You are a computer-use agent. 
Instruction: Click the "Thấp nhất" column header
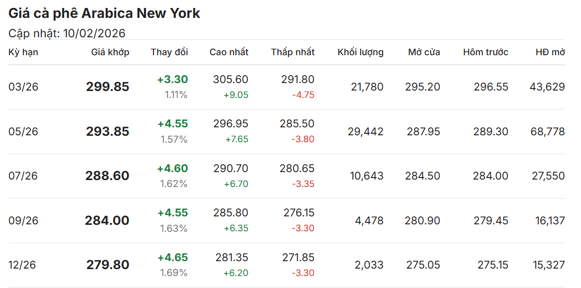tap(293, 52)
